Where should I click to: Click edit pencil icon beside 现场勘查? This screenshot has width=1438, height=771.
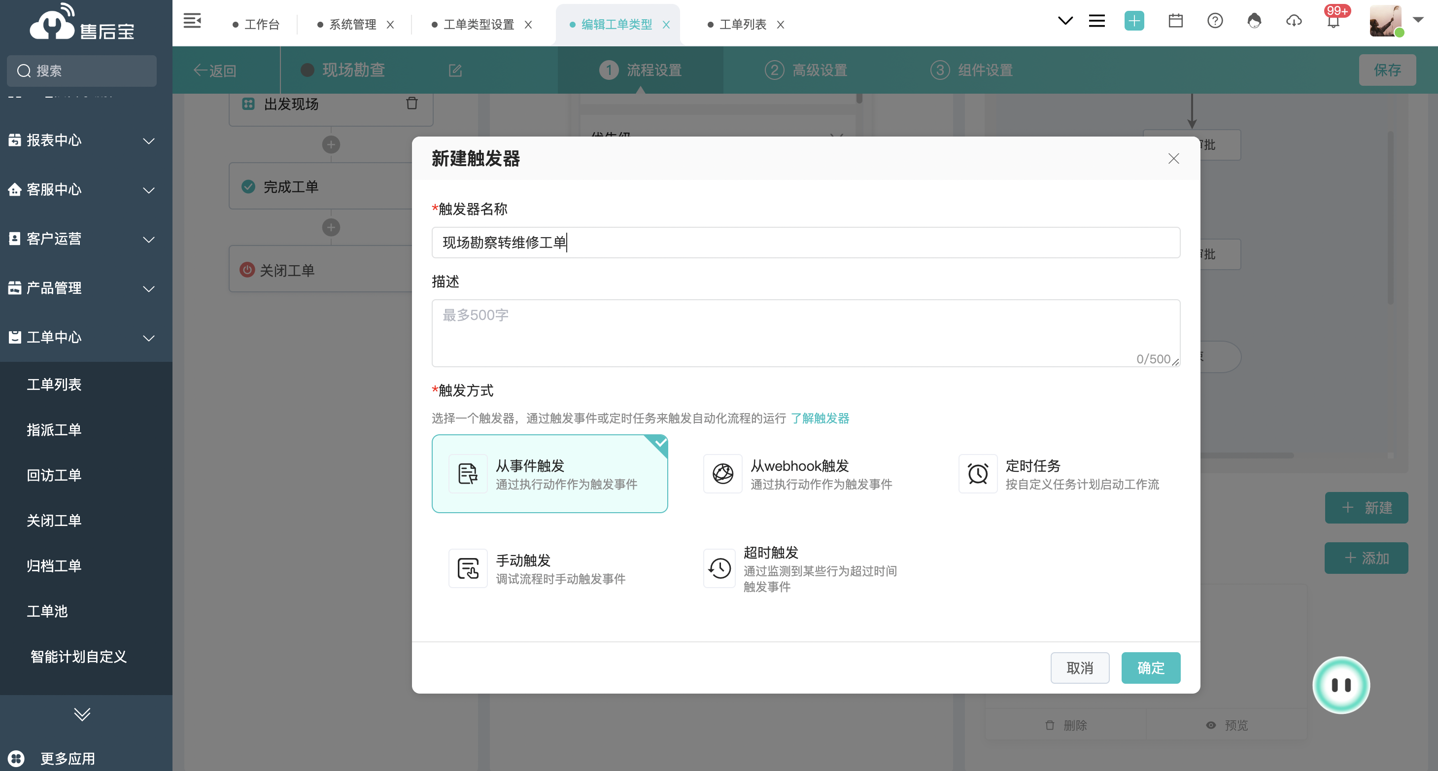(455, 70)
